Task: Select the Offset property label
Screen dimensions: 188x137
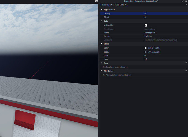Action: (106, 17)
